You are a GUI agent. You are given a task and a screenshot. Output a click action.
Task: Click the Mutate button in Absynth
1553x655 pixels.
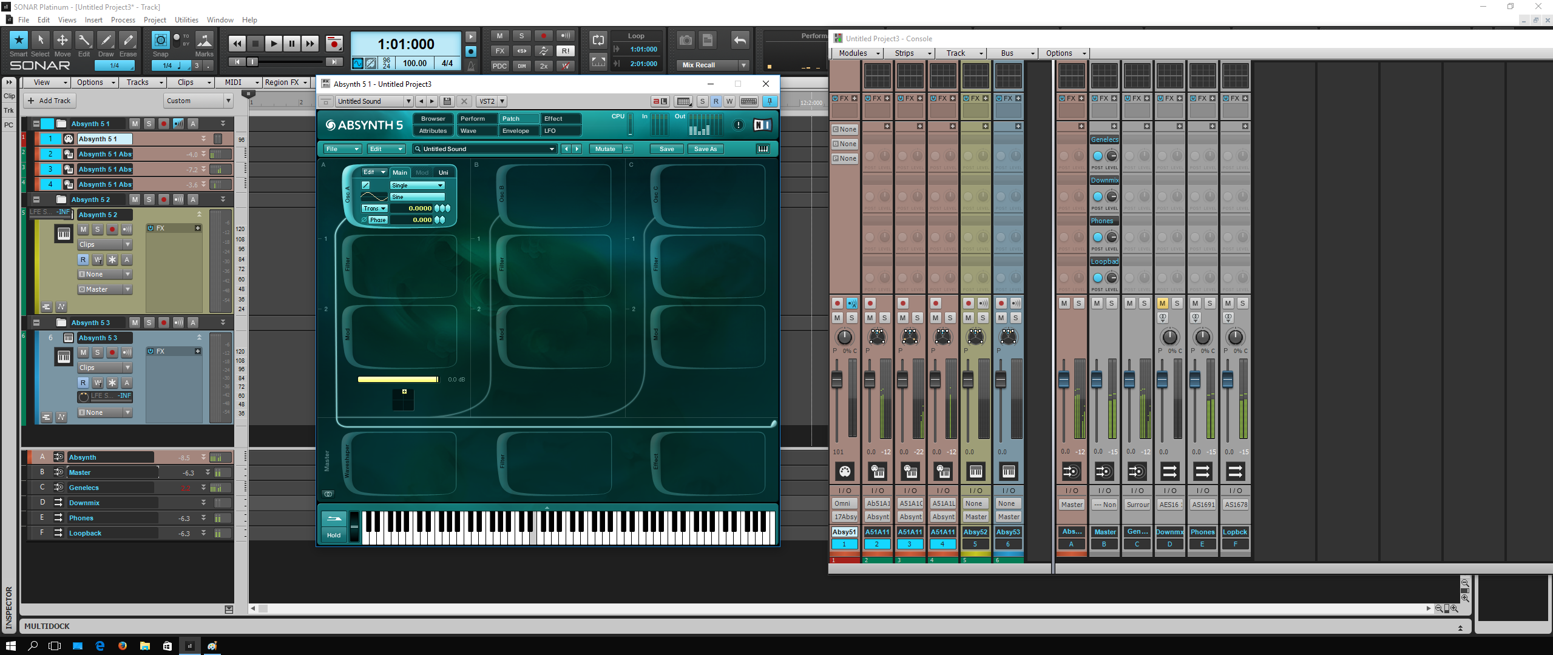click(x=604, y=149)
